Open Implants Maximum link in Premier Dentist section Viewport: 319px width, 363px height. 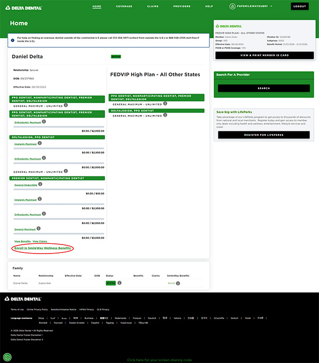26,199
